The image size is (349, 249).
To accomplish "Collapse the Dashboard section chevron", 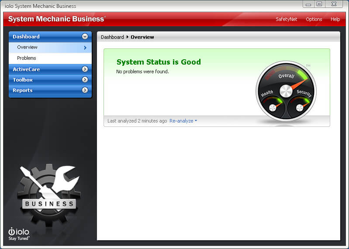I will (x=85, y=37).
